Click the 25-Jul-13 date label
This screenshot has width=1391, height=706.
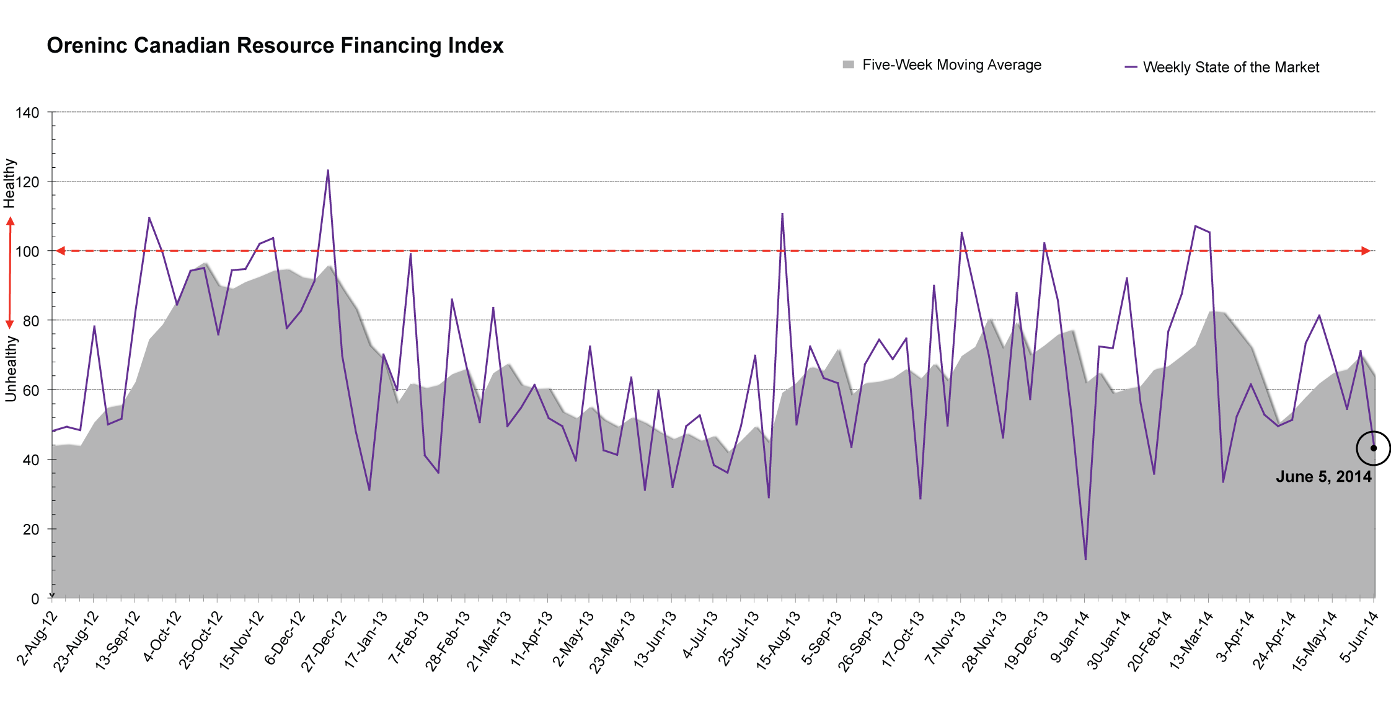click(x=738, y=639)
